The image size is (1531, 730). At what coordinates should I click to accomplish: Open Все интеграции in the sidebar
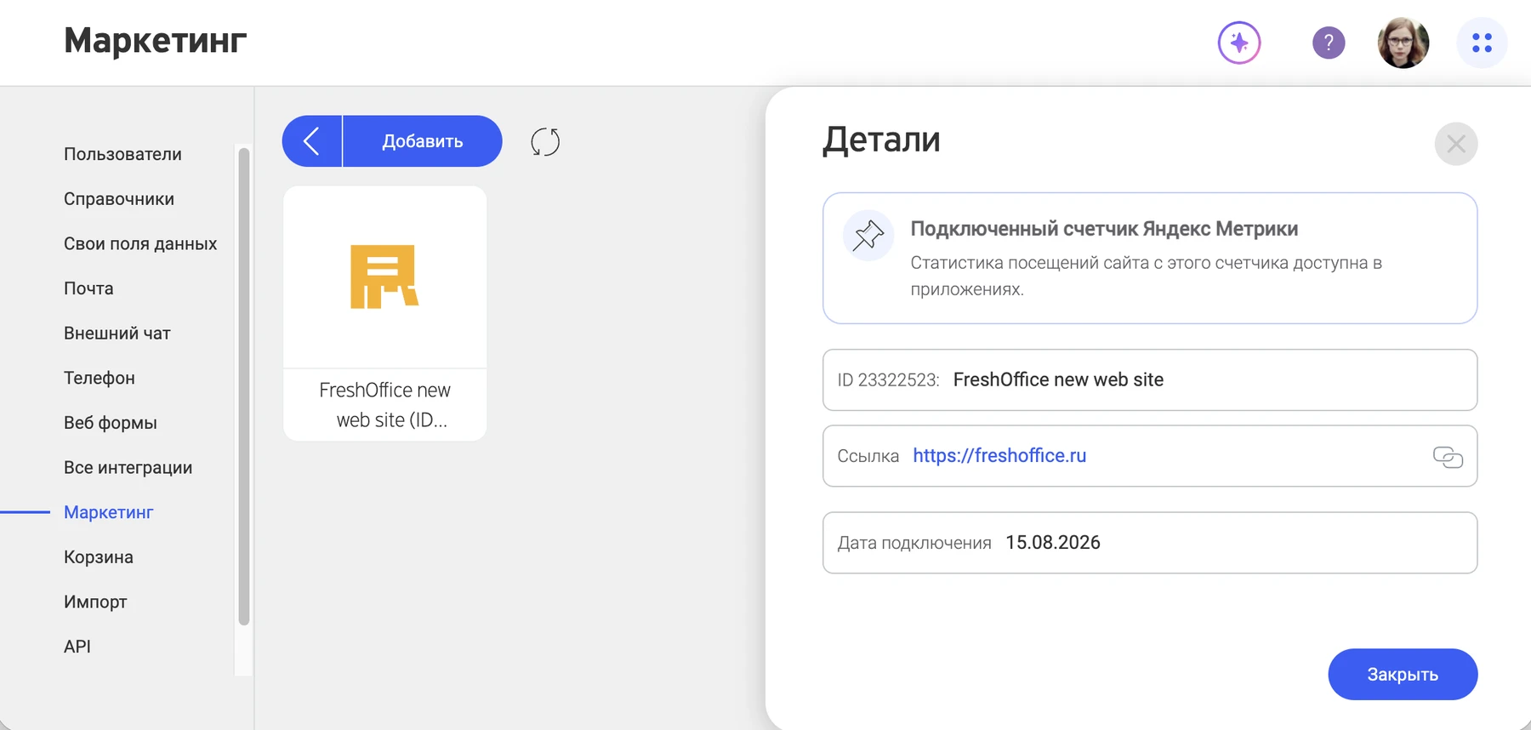(128, 468)
